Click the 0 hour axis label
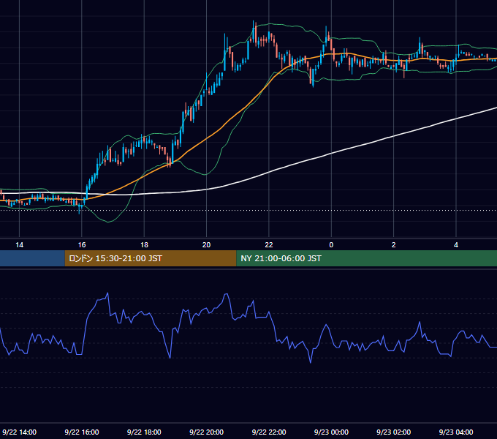This screenshot has height=439, width=497. [331, 245]
